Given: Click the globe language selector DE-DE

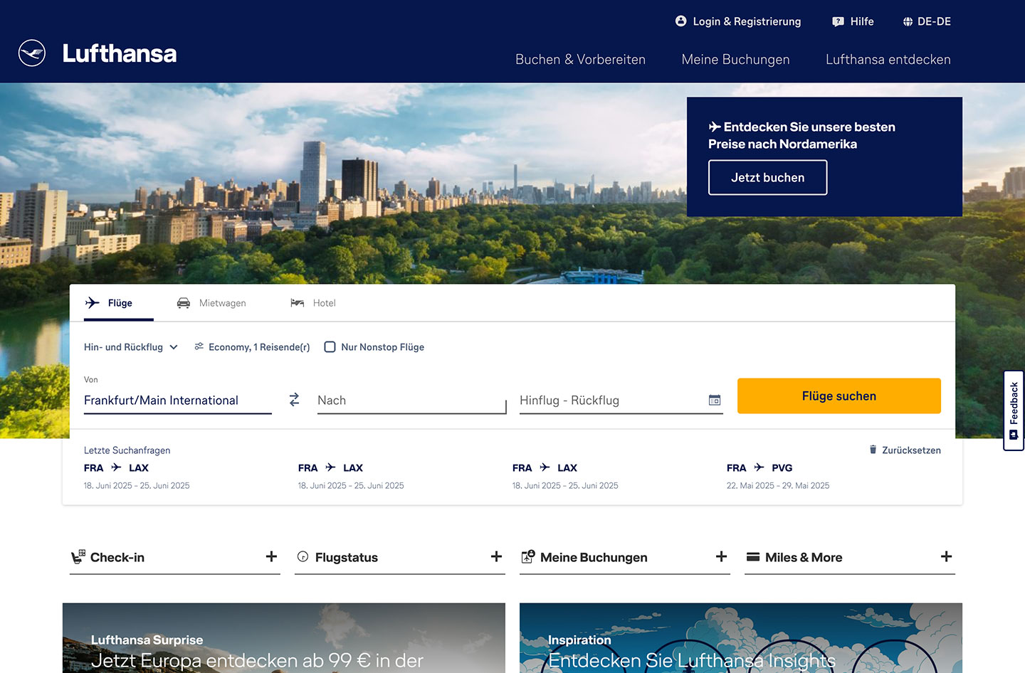Looking at the screenshot, I should coord(908,21).
